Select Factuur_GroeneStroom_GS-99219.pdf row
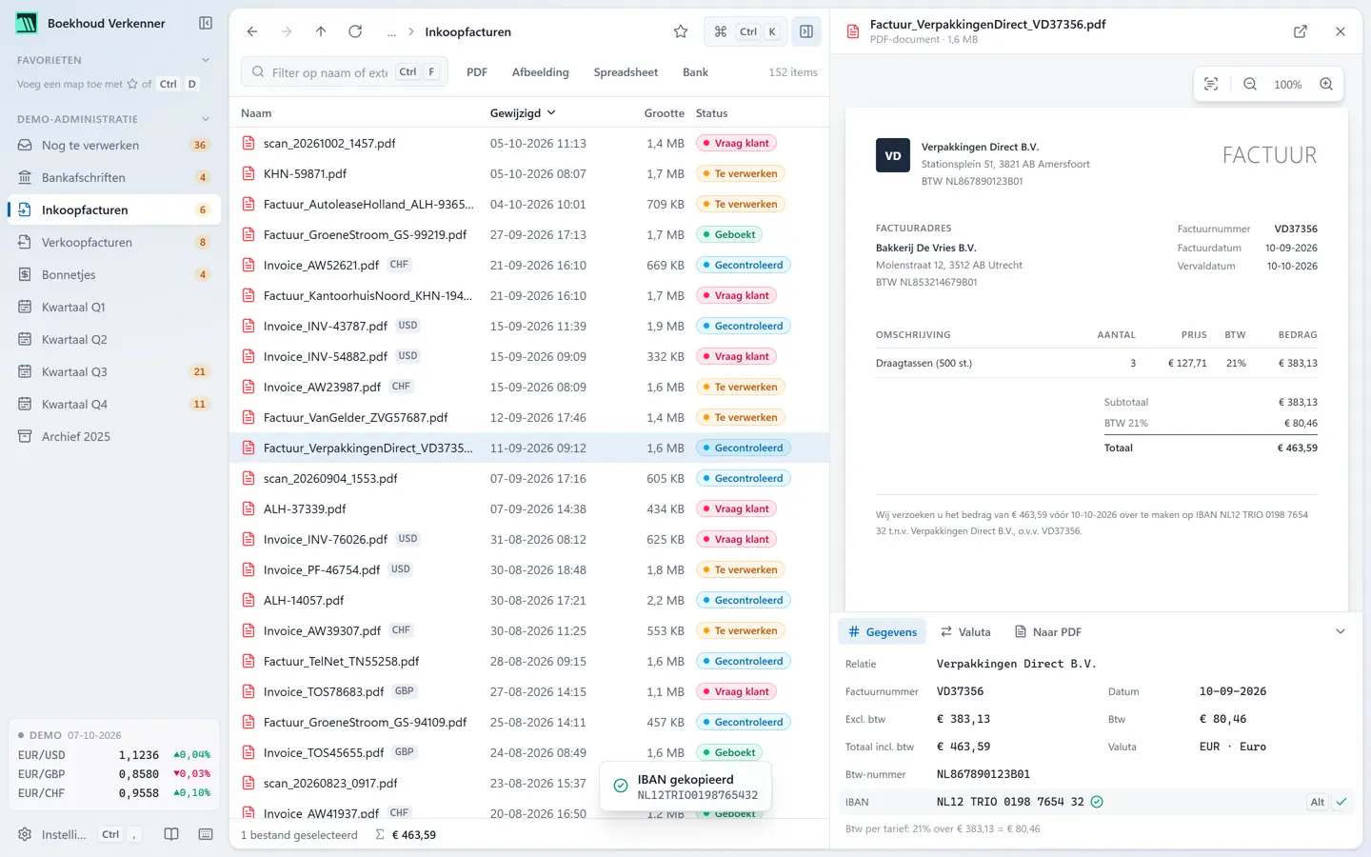Viewport: 1371px width, 857px height. pos(529,234)
